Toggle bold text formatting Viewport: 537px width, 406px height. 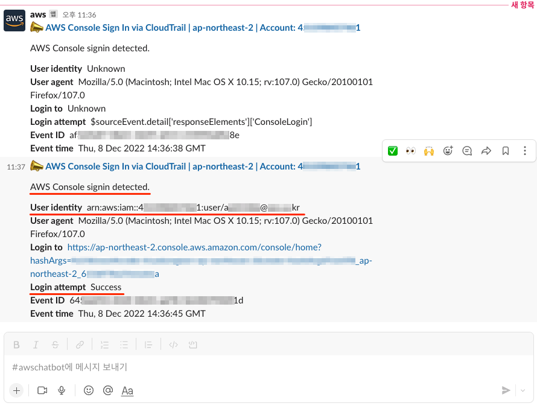pos(16,344)
